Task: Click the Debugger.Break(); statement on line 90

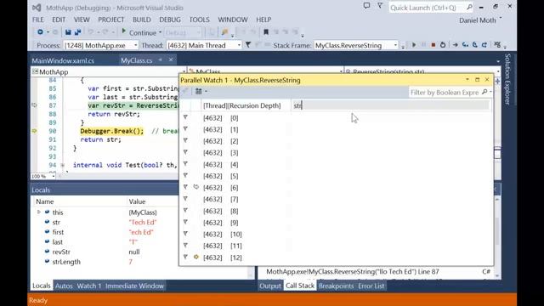Action: click(x=111, y=131)
